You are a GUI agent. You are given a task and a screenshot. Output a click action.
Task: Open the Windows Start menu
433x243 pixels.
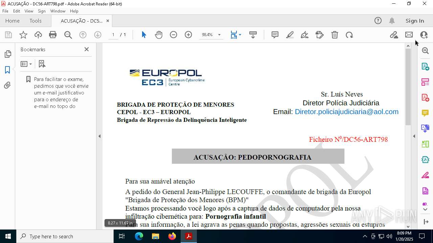(8, 236)
